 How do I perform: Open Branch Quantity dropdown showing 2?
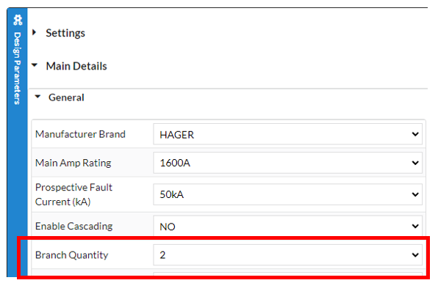[288, 255]
